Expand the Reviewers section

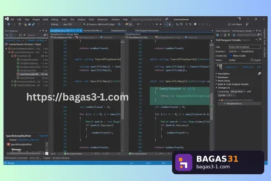coord(216,77)
